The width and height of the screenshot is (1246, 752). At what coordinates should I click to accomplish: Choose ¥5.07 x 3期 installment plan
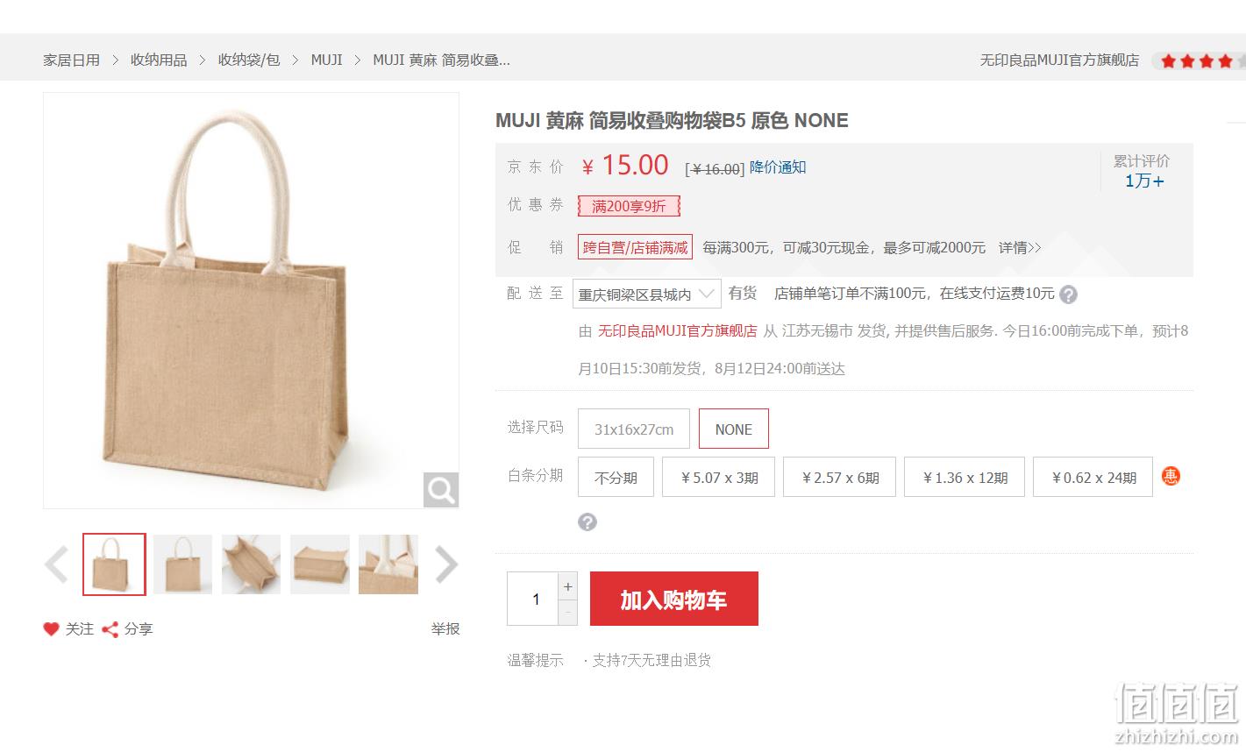pos(719,477)
